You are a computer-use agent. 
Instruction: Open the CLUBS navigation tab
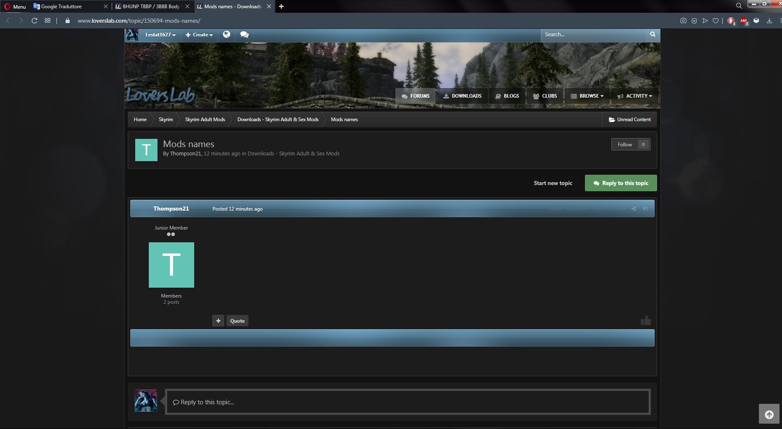[545, 96]
